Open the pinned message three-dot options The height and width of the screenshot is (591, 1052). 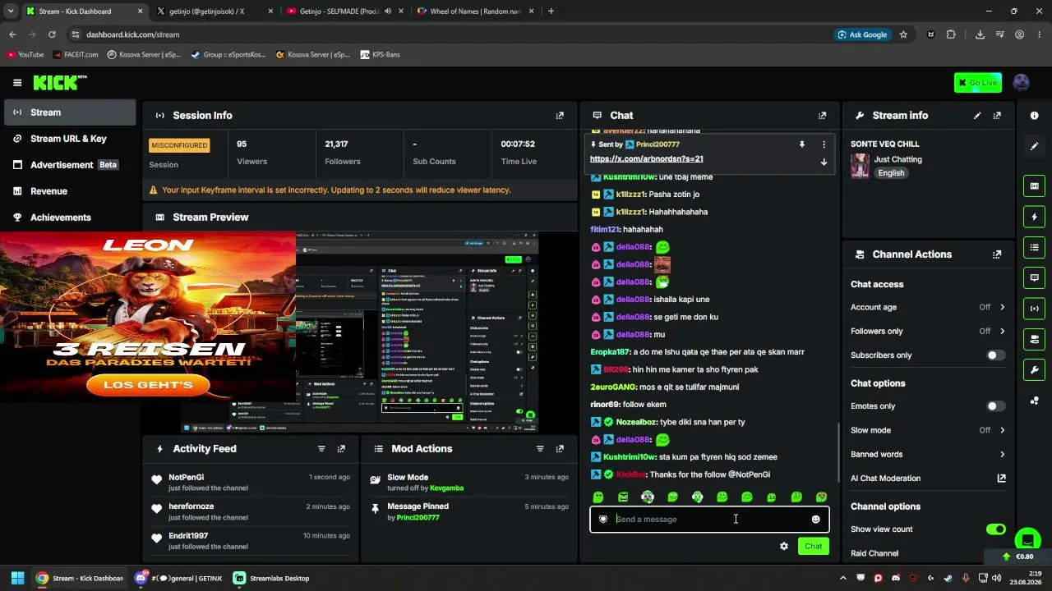click(824, 144)
